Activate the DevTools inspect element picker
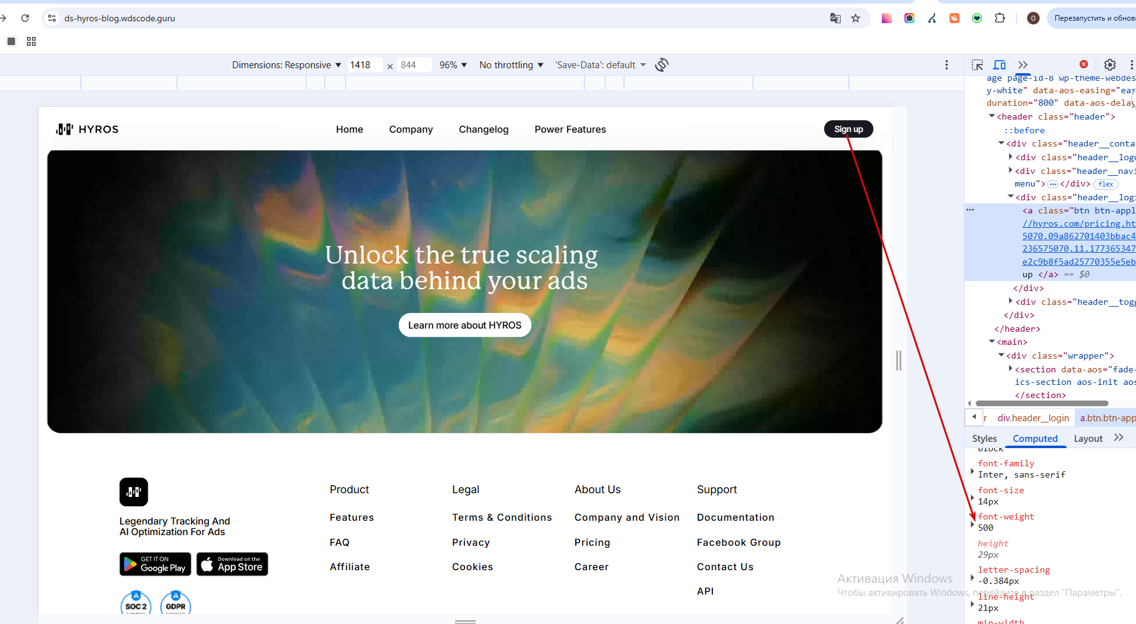 [977, 65]
